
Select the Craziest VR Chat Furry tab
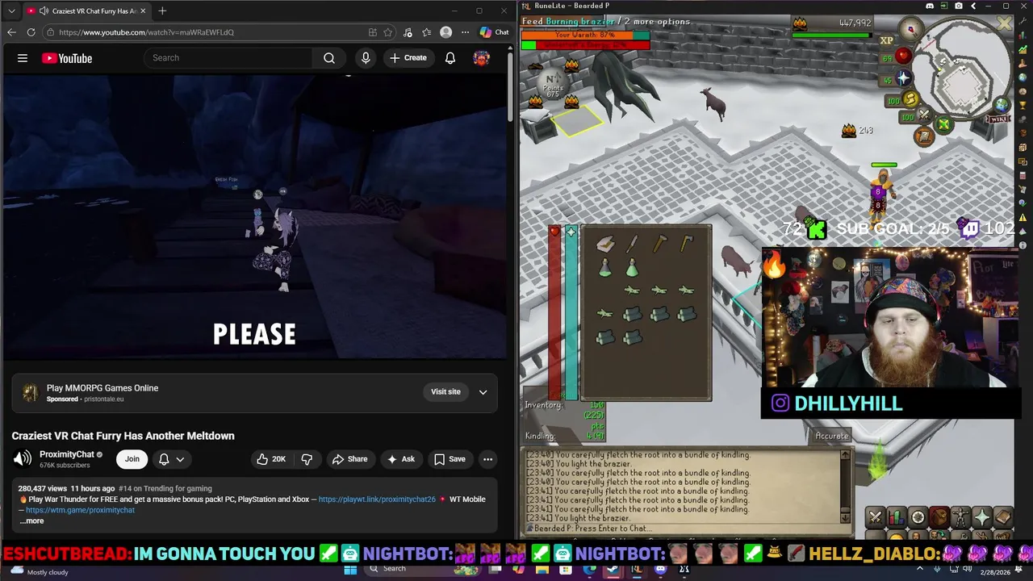(x=86, y=11)
